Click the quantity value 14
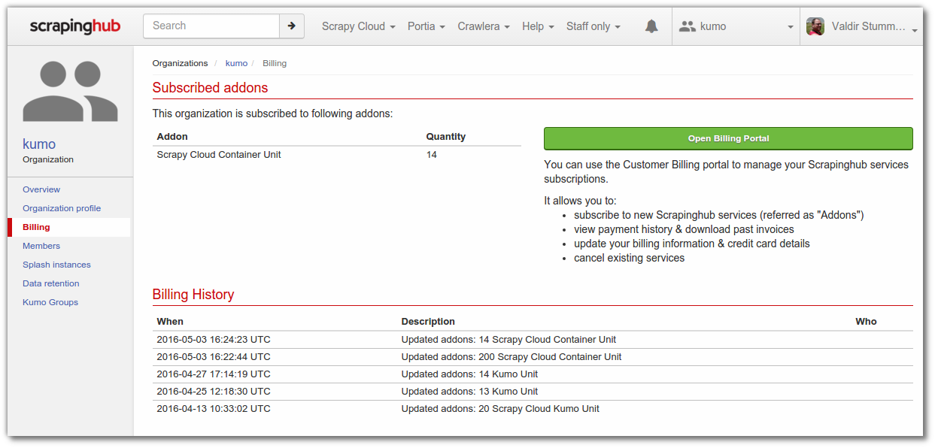The height and width of the screenshot is (448, 935). (x=432, y=155)
